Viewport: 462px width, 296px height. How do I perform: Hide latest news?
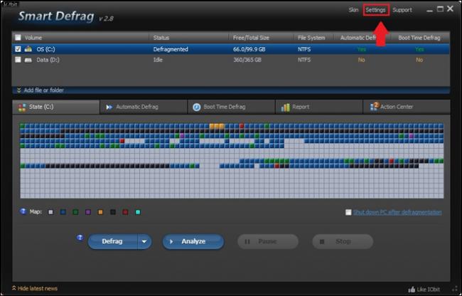[35, 288]
